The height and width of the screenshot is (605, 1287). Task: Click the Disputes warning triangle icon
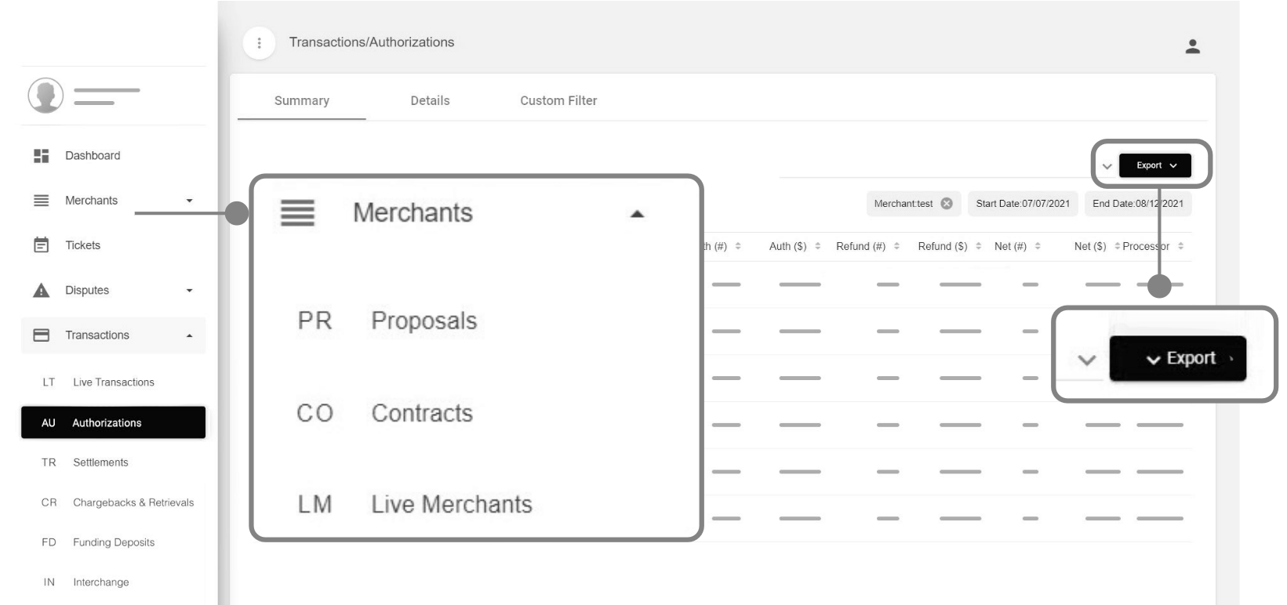pos(42,290)
